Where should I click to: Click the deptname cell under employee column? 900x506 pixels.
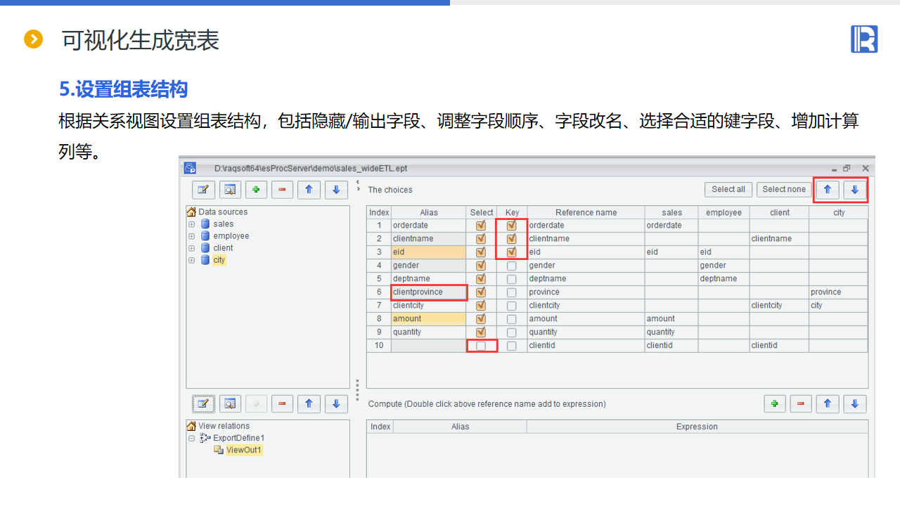724,279
